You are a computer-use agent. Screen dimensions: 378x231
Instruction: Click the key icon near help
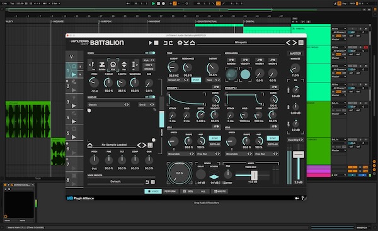(297, 198)
